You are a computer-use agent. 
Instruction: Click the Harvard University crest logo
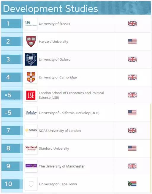(31, 42)
